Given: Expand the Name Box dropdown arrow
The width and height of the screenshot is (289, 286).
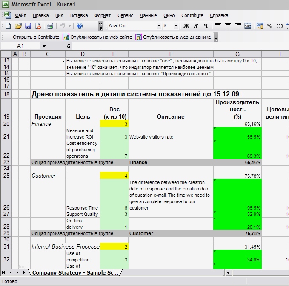Looking at the screenshot, I should pyautogui.click(x=44, y=46).
